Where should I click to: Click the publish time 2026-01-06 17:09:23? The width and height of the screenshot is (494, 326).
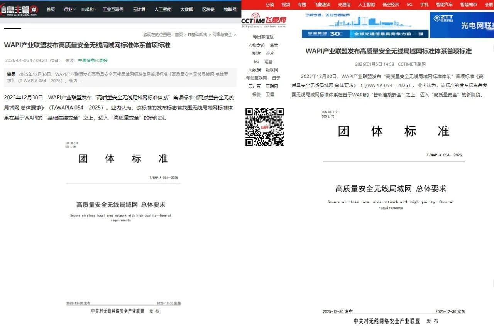tap(26, 60)
